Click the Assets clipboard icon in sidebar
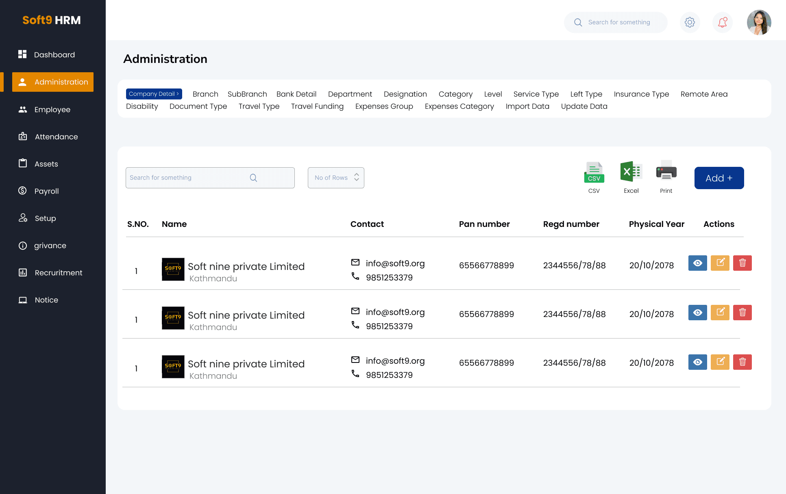The image size is (786, 494). pyautogui.click(x=23, y=163)
